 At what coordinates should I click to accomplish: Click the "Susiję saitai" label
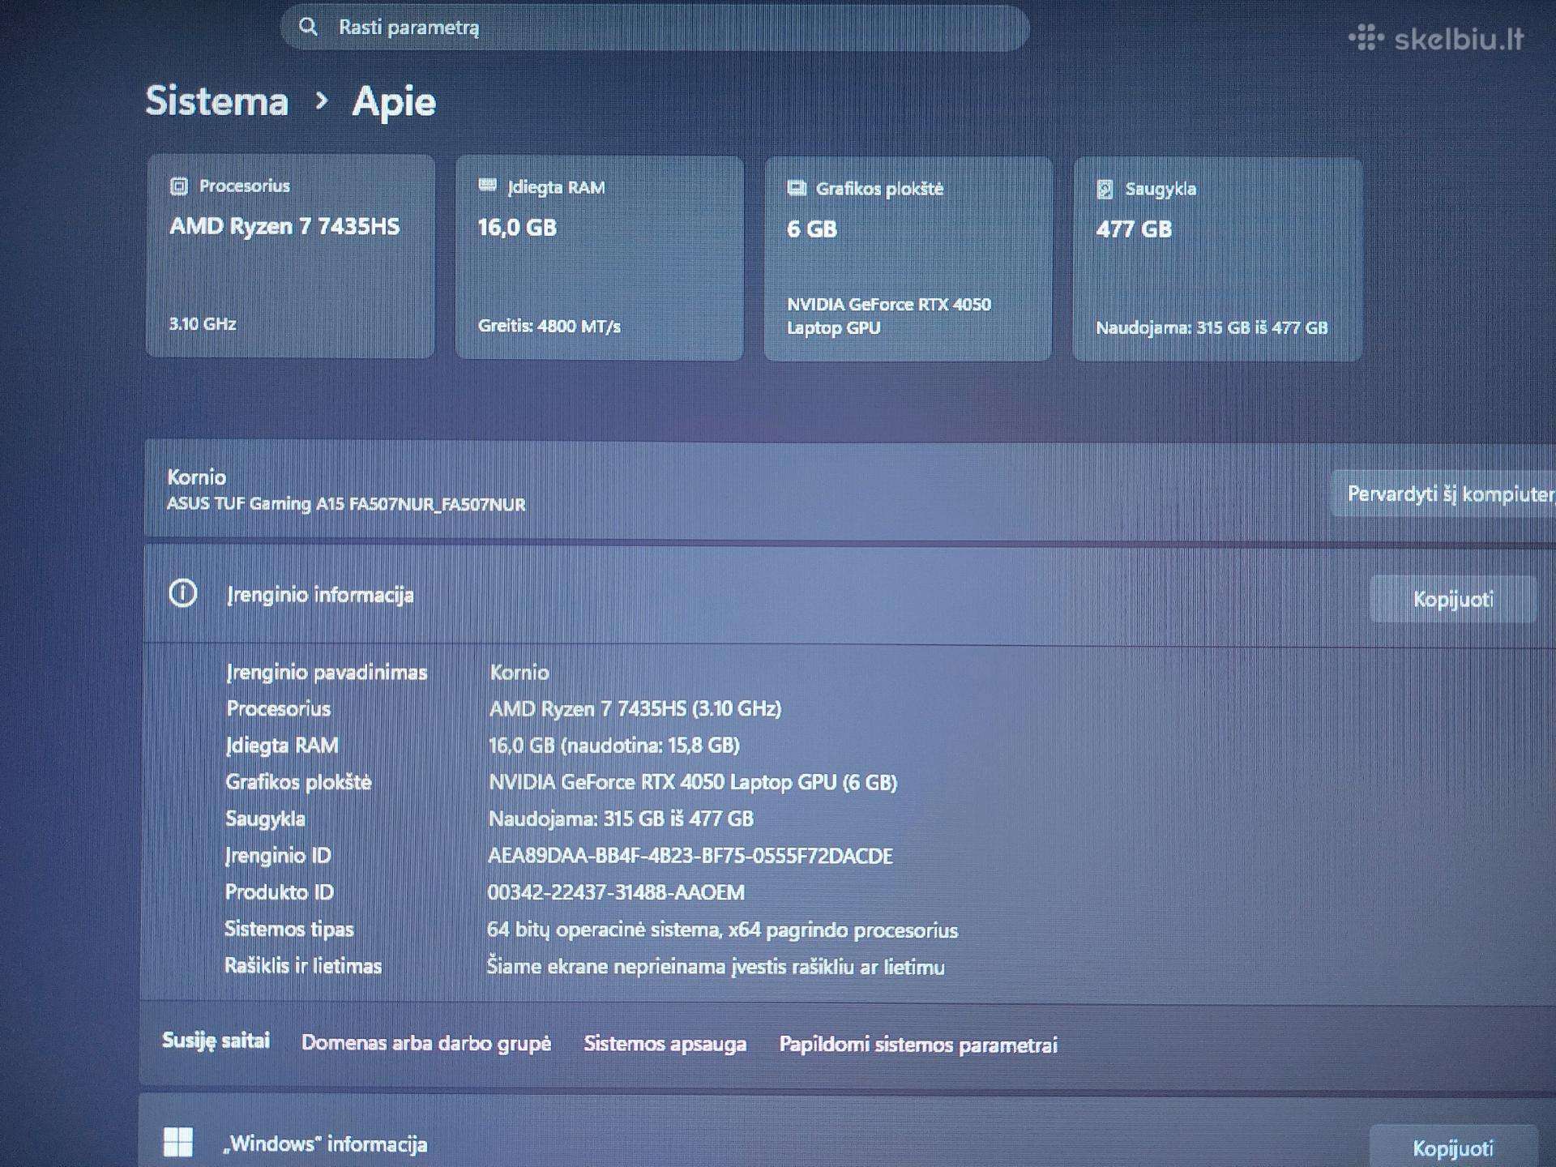pyautogui.click(x=216, y=1041)
